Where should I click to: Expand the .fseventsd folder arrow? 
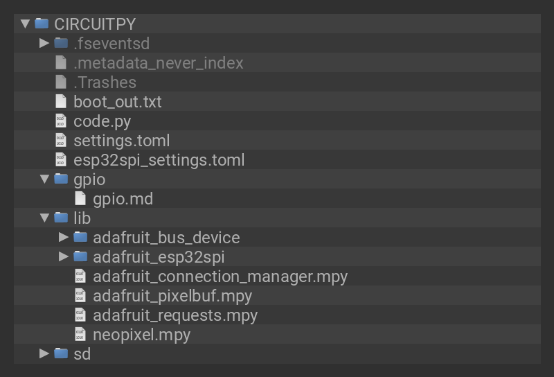(44, 44)
